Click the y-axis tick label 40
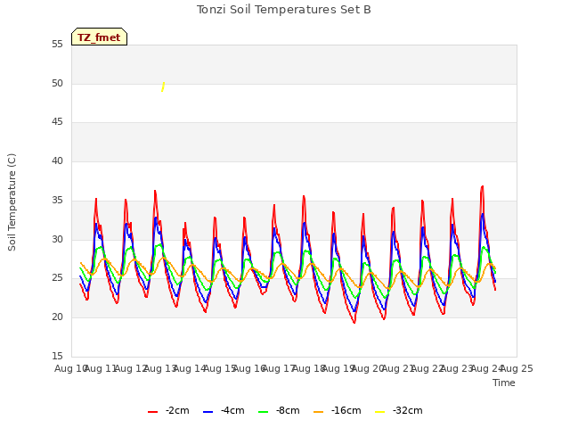This screenshot has width=570, height=428. click(x=57, y=161)
